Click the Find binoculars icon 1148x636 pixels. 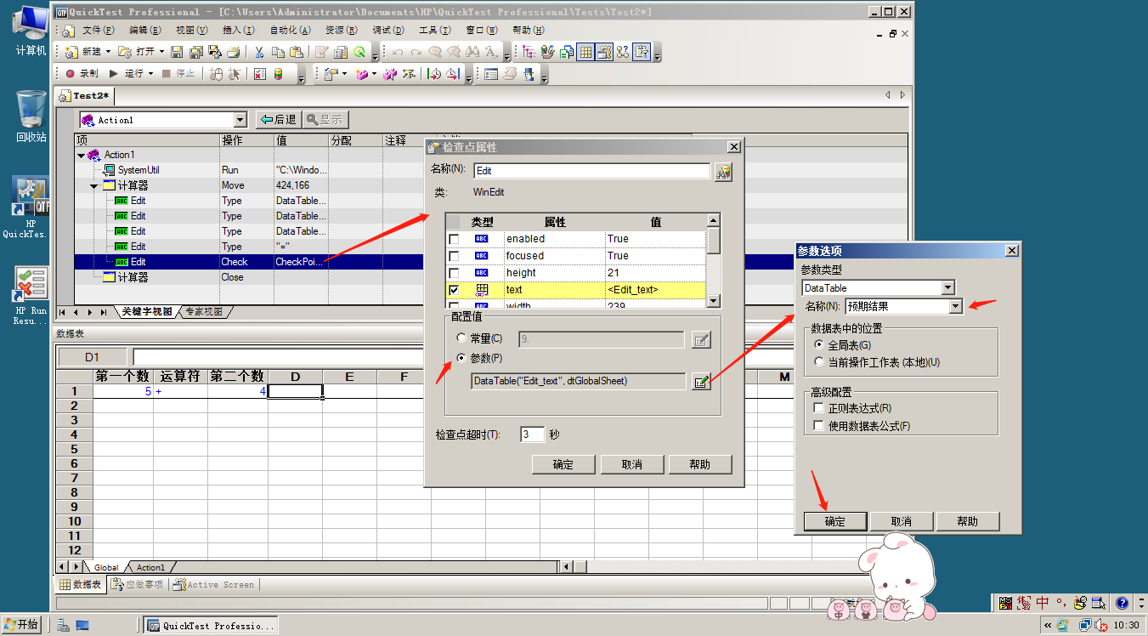(472, 52)
